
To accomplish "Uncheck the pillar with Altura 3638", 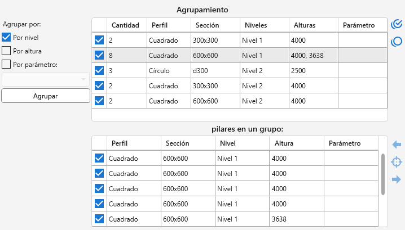I will click(x=99, y=219).
